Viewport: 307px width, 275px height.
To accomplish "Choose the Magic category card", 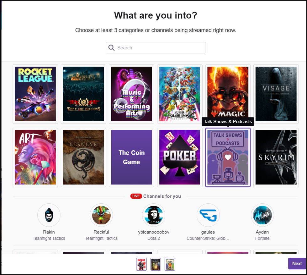I will click(228, 94).
